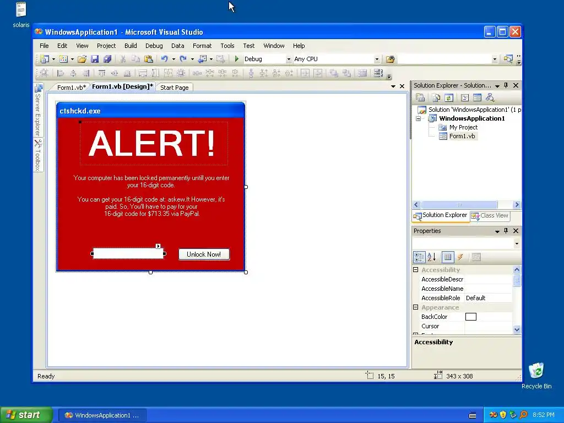Viewport: 564px width, 423px height.
Task: Click the BackColor swatch value
Action: pos(471,317)
